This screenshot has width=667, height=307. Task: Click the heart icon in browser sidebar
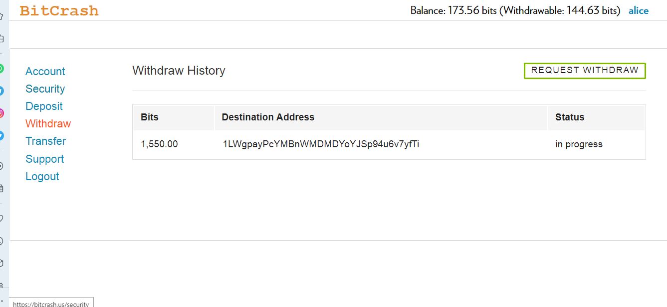[1, 218]
